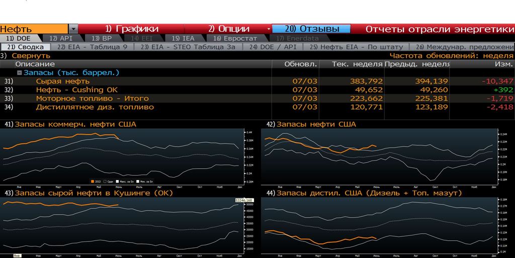Screen dimensions: 515x258
Task: Click the Отчеты отрасли энергетики title
Action: click(440, 29)
